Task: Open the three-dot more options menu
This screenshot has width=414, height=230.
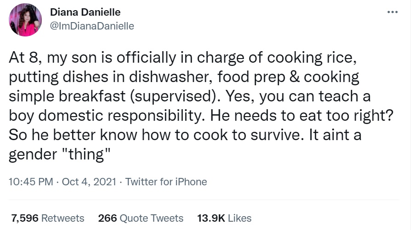Action: click(x=392, y=12)
